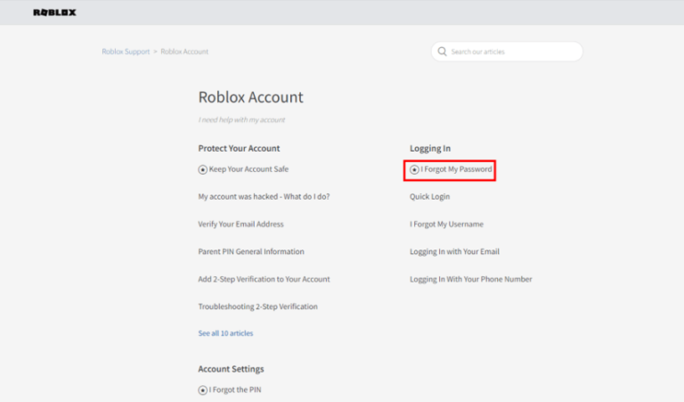The width and height of the screenshot is (684, 402).
Task: Click Roblox Account breadcrumb text
Action: coord(184,52)
